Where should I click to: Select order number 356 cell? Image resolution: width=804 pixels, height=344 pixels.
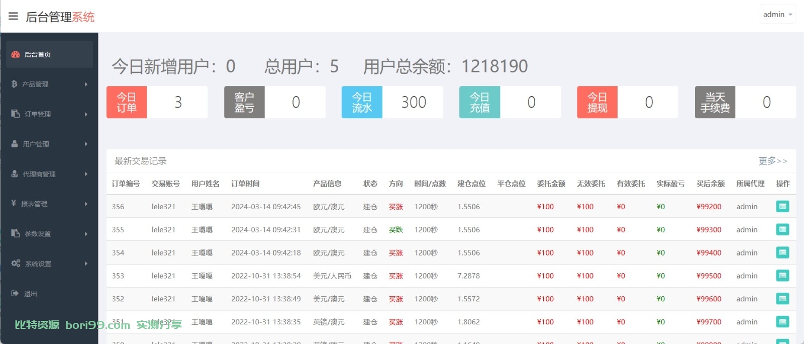coord(118,207)
